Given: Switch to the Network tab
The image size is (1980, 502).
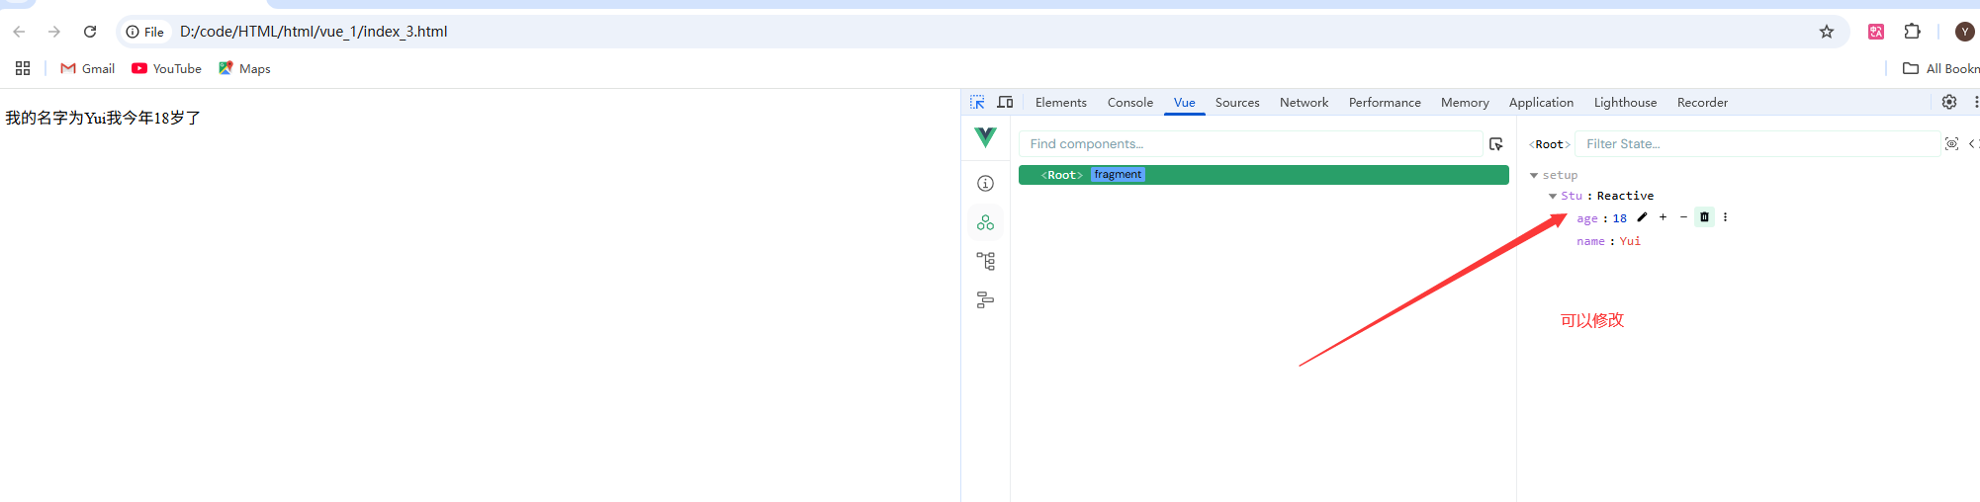Looking at the screenshot, I should click(x=1305, y=103).
